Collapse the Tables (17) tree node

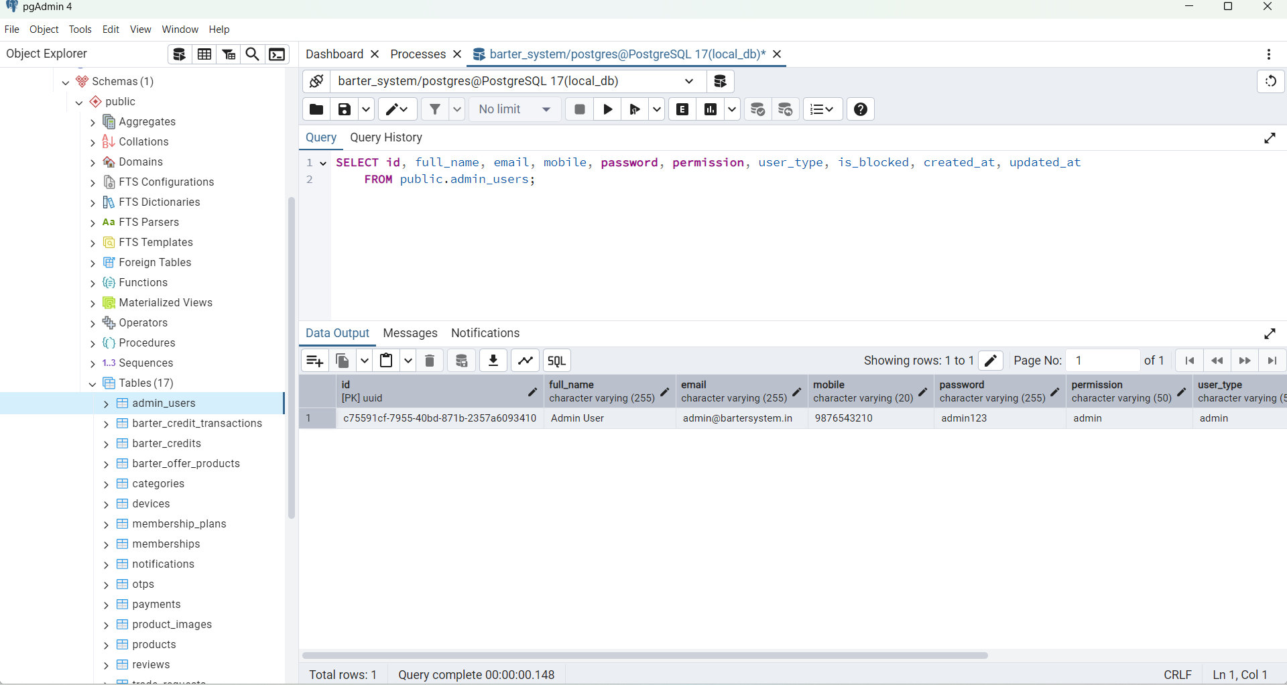[x=93, y=383]
